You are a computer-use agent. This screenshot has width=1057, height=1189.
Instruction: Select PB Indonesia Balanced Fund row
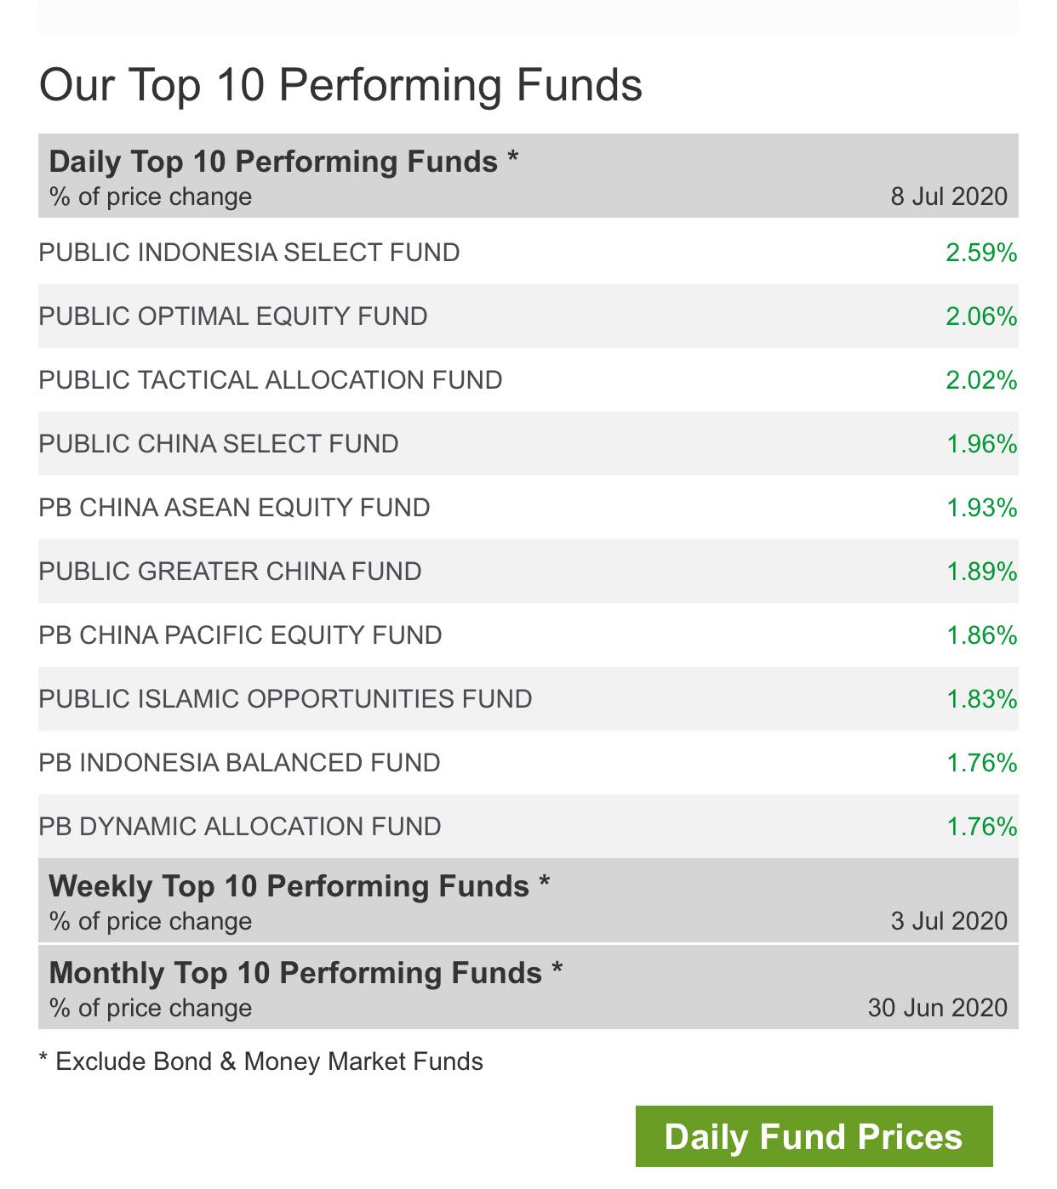coord(528,763)
